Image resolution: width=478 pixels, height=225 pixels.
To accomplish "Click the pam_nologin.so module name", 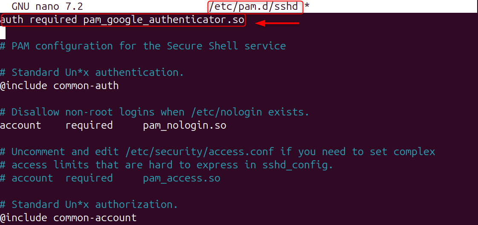I will pos(184,125).
